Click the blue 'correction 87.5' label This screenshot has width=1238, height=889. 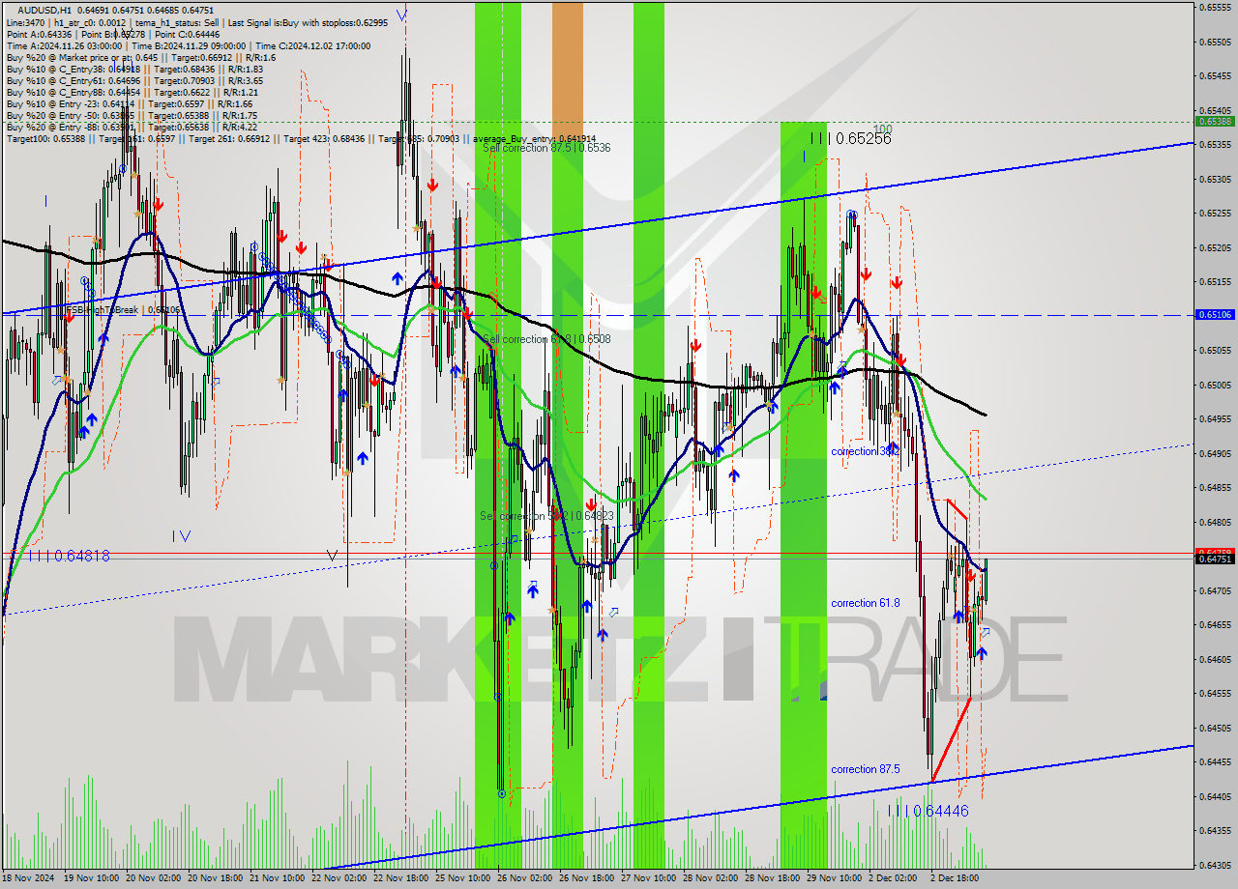[x=866, y=769]
